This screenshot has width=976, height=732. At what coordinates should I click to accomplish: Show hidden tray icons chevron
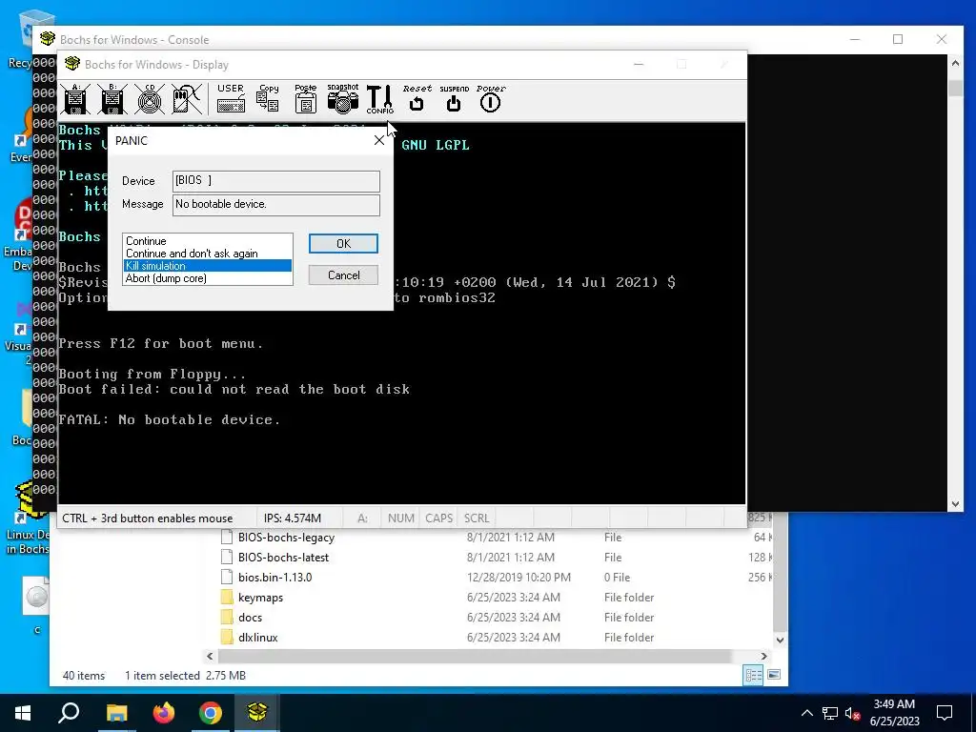tap(806, 713)
